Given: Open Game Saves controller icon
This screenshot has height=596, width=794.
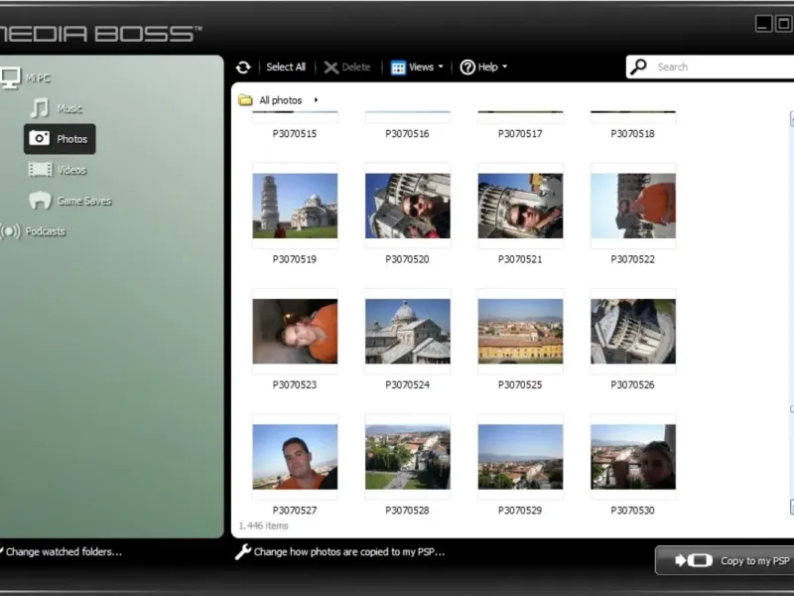Looking at the screenshot, I should 40,201.
